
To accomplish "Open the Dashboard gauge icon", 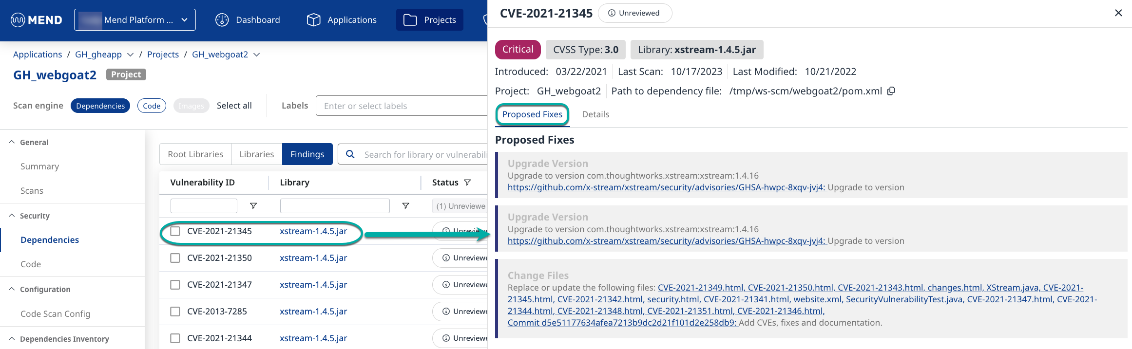I will pyautogui.click(x=222, y=20).
